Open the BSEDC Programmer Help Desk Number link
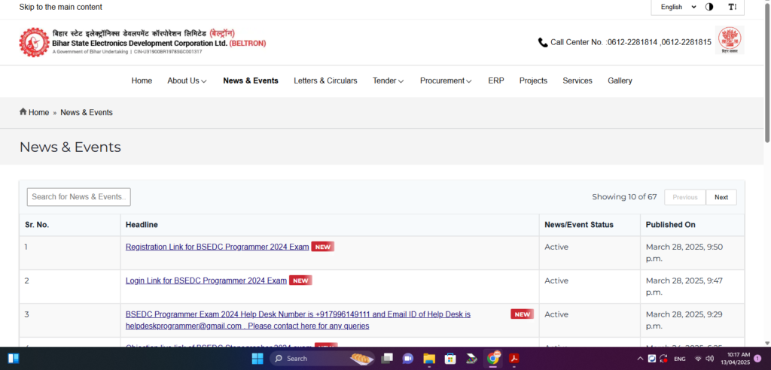 [x=298, y=320]
